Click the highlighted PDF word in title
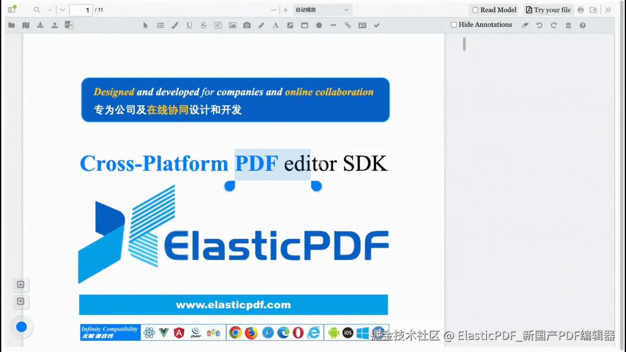Screen dimensions: 626x352 [x=256, y=163]
